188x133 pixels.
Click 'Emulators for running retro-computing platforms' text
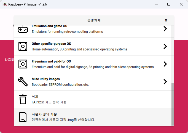pyautogui.click(x=67, y=31)
